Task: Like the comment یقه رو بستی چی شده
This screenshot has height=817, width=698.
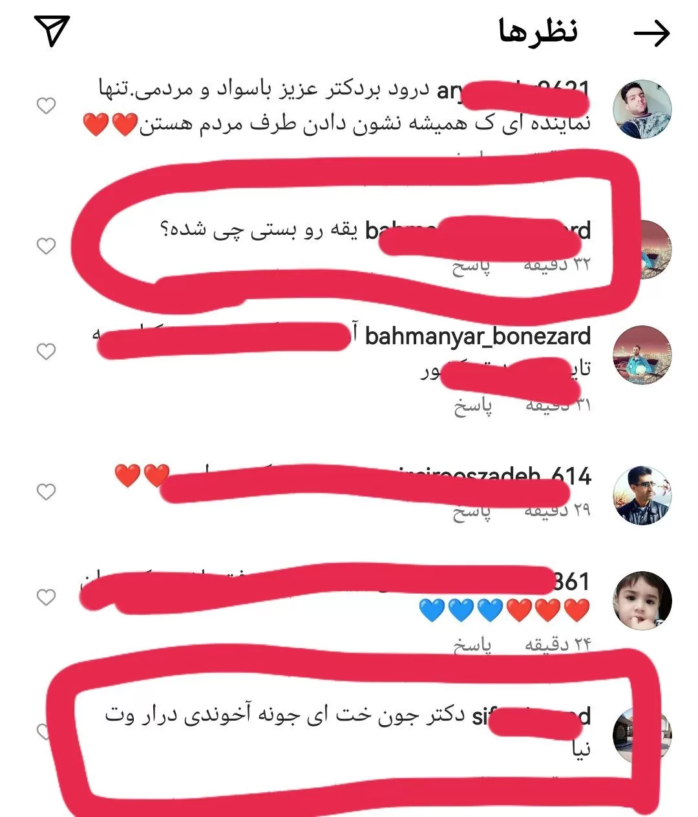Action: click(x=46, y=246)
